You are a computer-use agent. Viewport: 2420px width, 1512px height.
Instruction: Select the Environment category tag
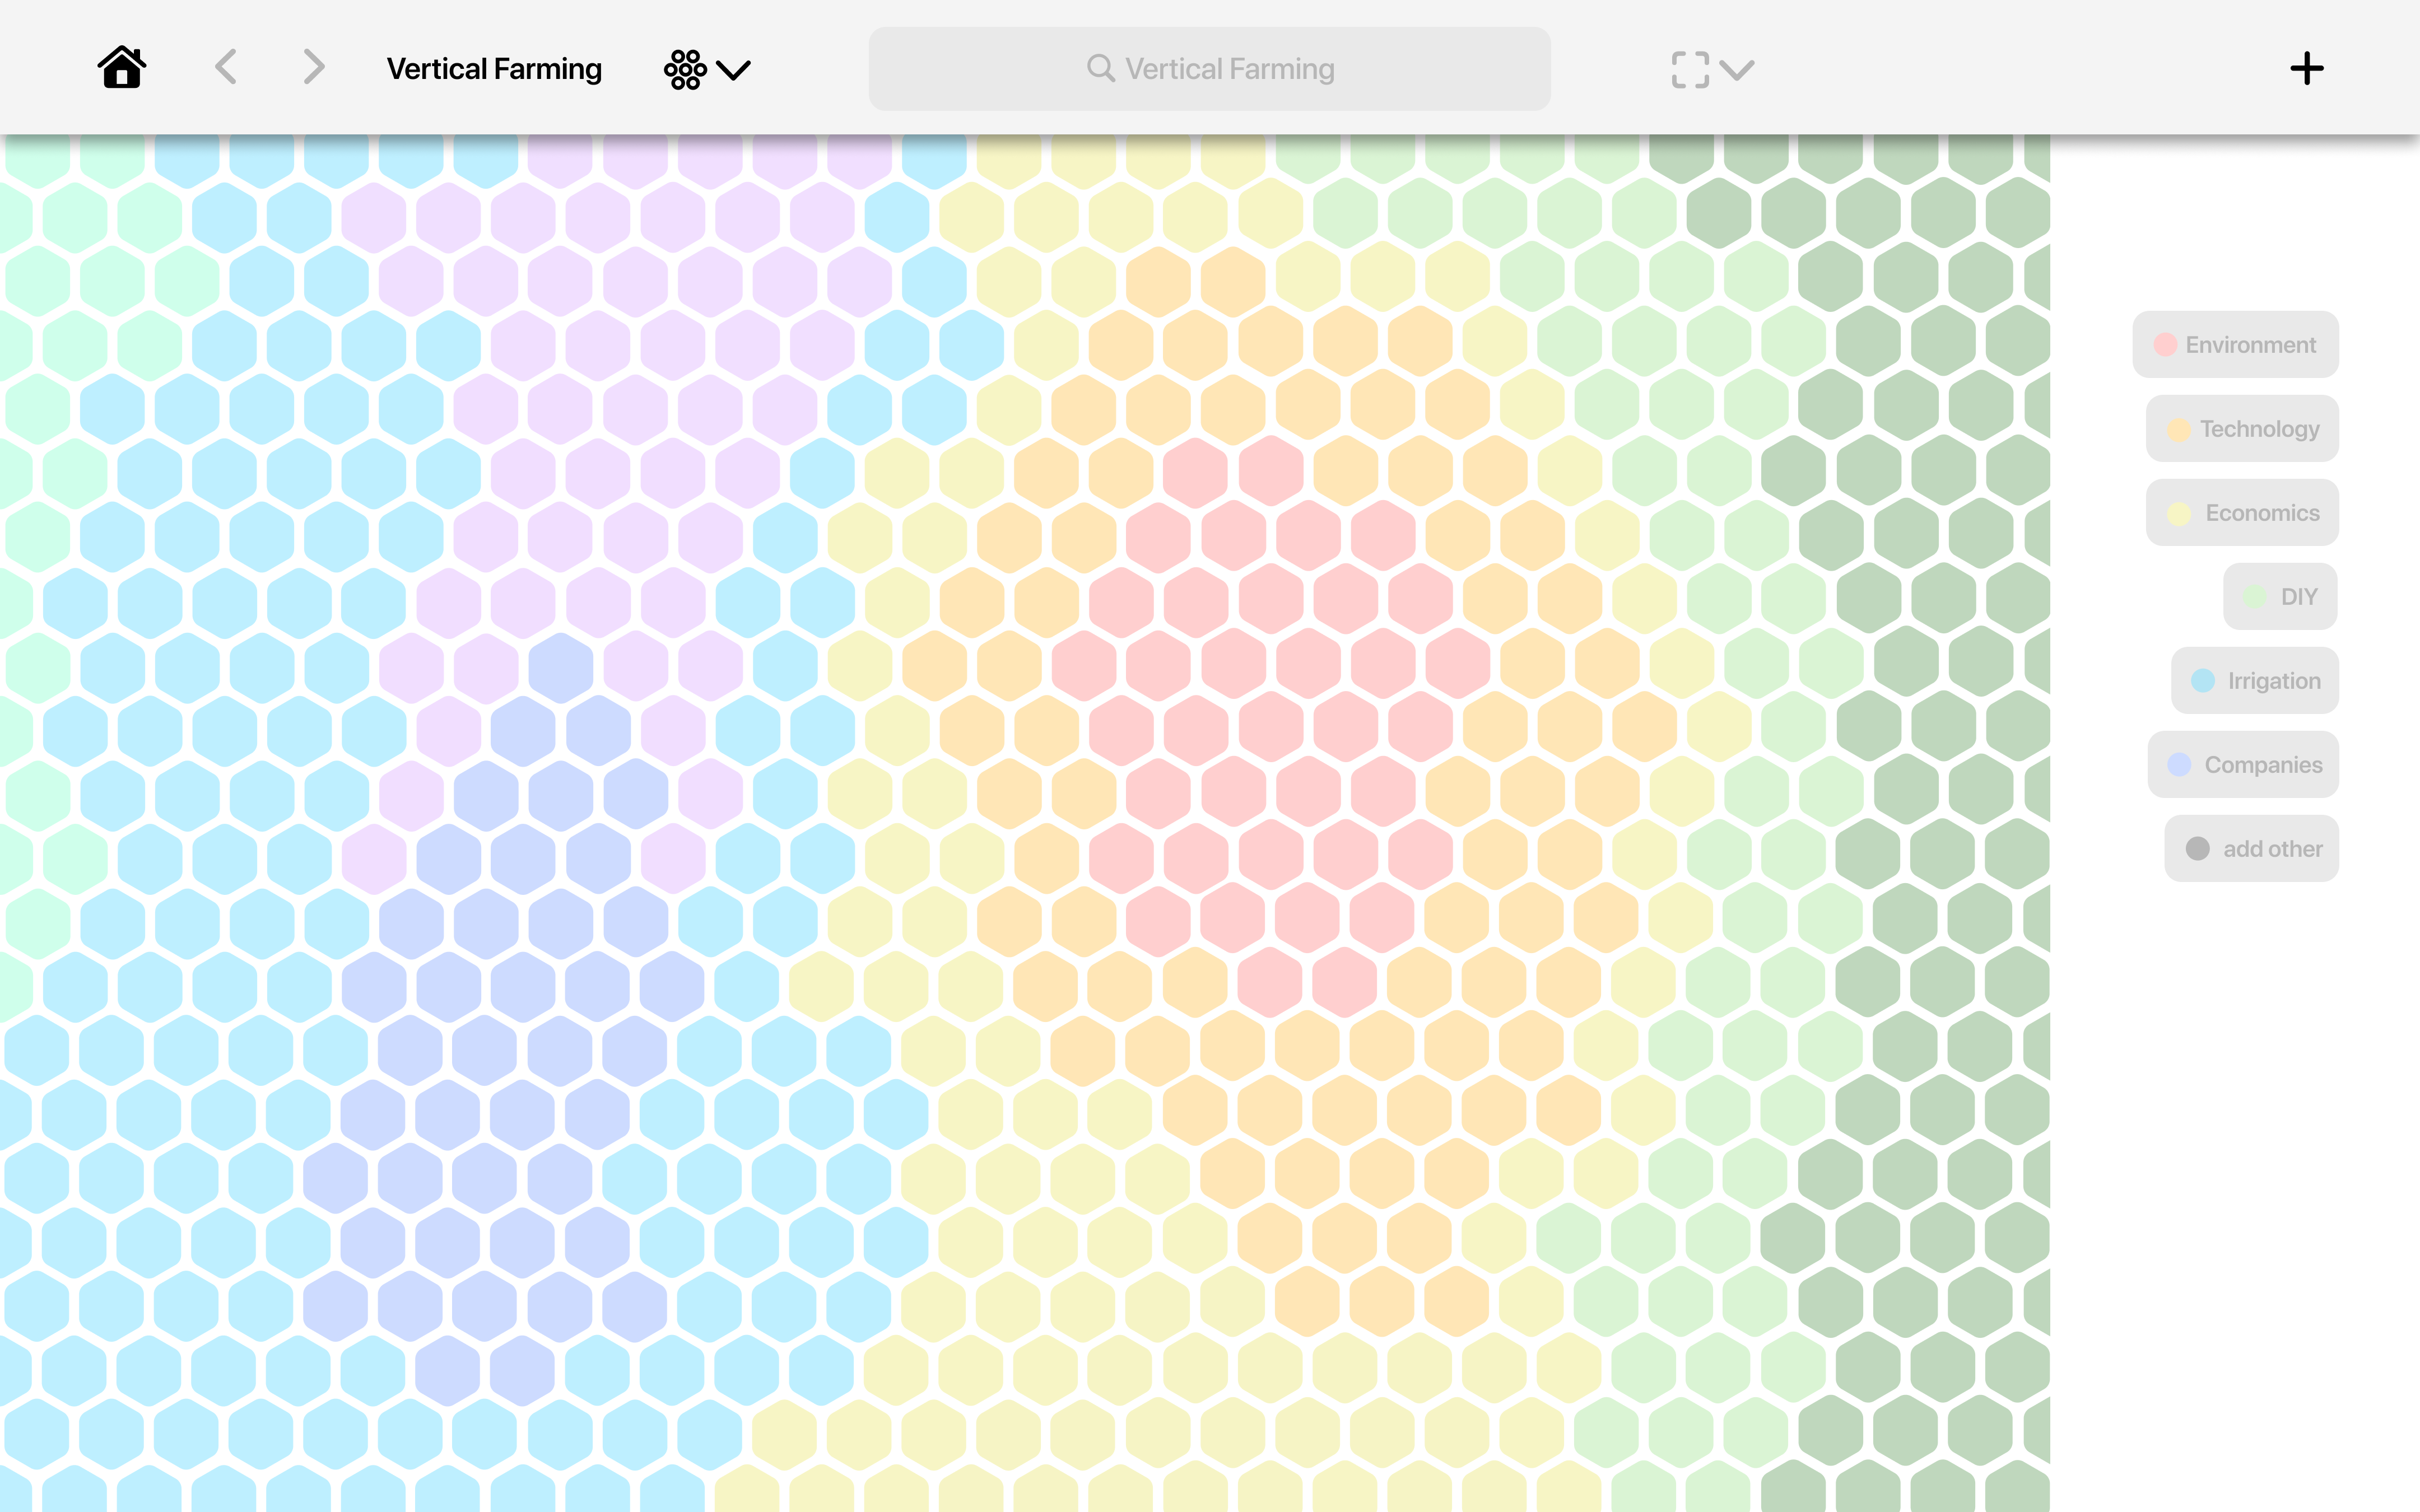tap(2235, 344)
